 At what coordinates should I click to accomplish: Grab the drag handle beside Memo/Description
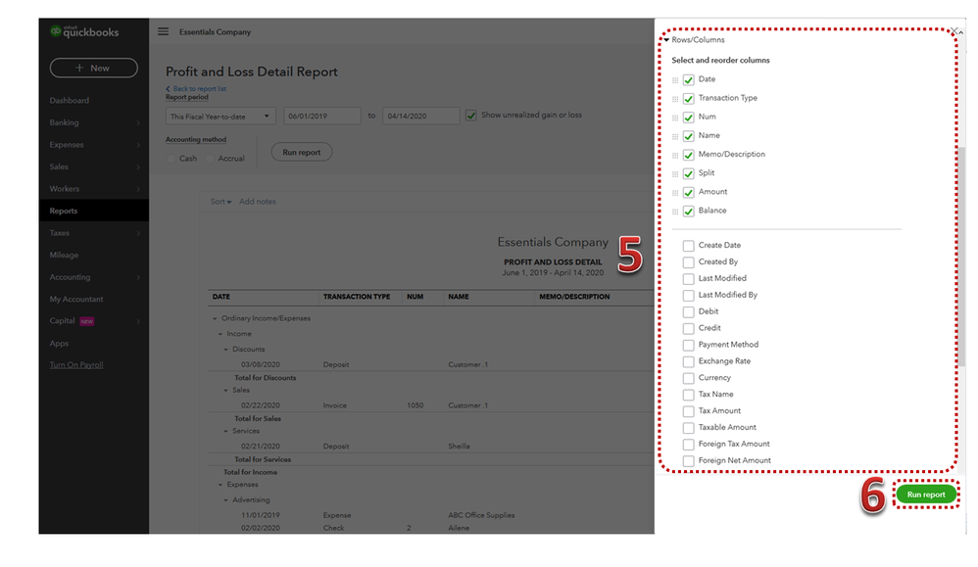675,155
